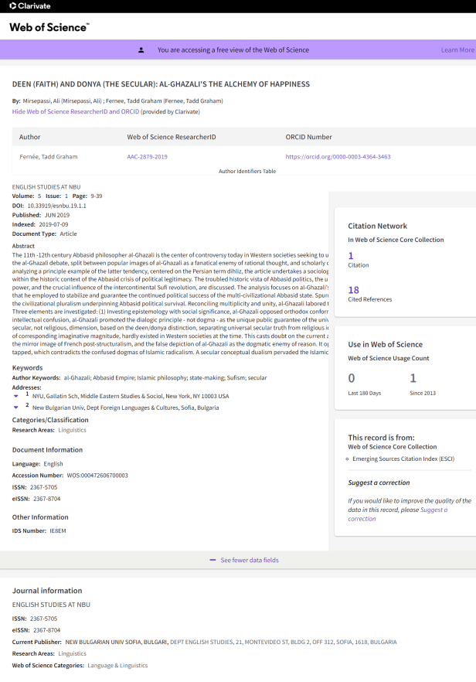476x682 pixels.
Task: Click the Indexed 2019-07-09 date
Action: 53,225
